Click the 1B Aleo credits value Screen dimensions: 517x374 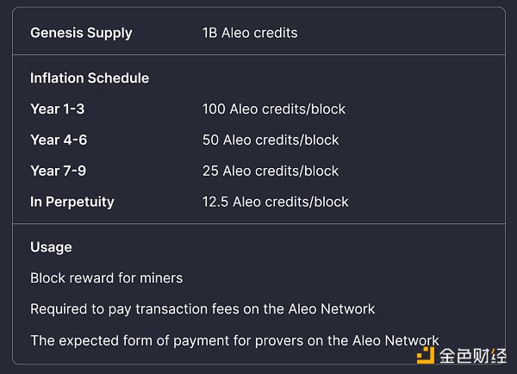point(250,33)
